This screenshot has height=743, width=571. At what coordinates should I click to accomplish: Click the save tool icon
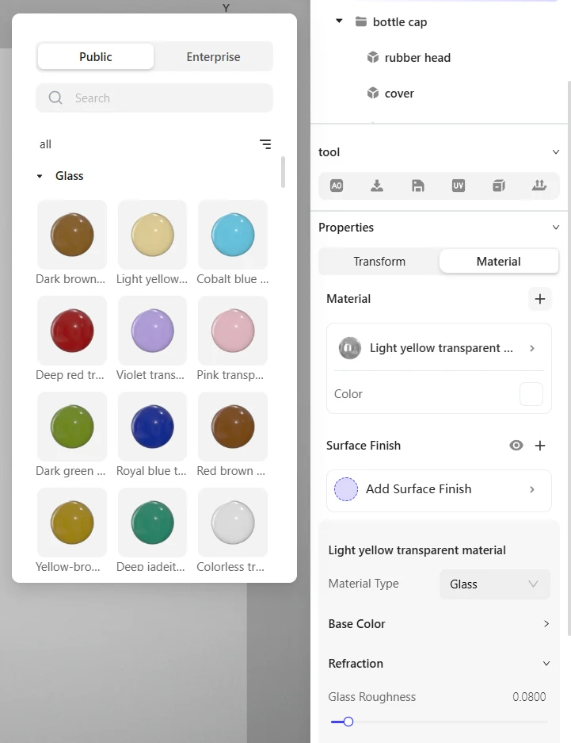pyautogui.click(x=417, y=186)
